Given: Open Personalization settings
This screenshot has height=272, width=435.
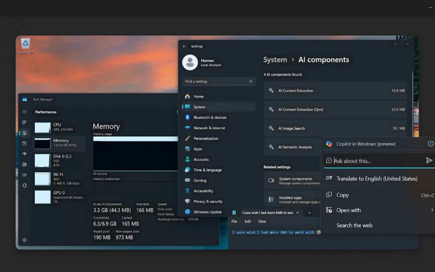Looking at the screenshot, I should [x=219, y=138].
